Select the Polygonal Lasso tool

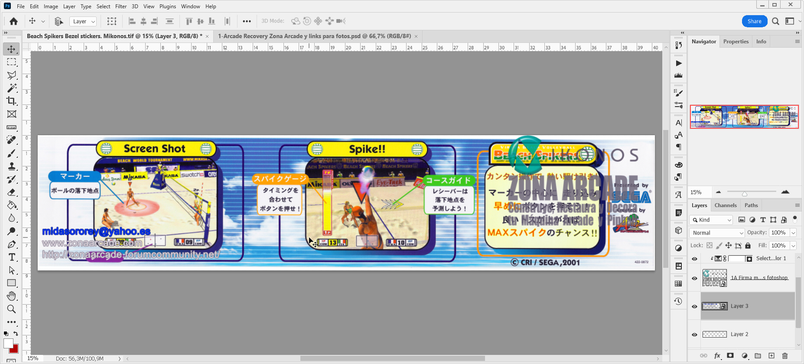click(12, 75)
